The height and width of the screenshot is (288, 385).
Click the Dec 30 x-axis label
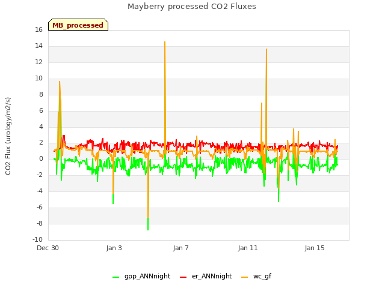[x=48, y=248]
